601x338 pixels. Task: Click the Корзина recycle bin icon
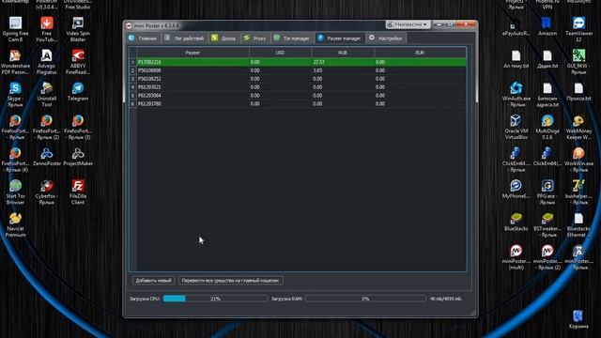(x=578, y=319)
